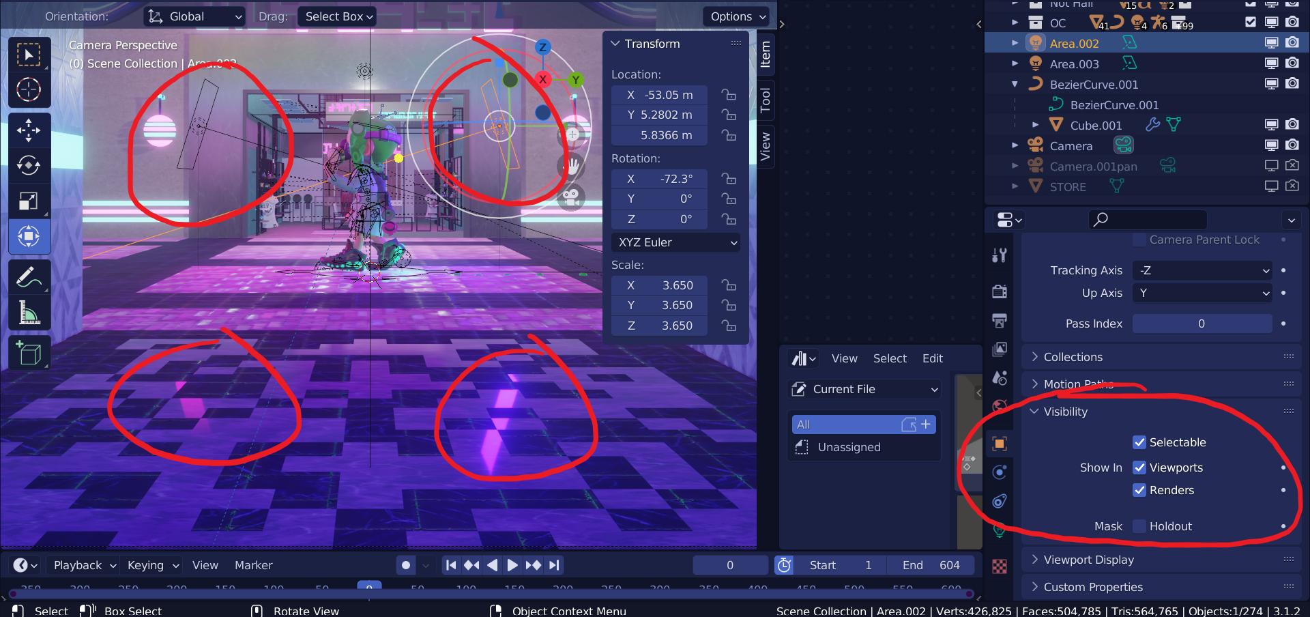Viewport: 1310px width, 617px height.
Task: Click the Pass Index value field
Action: 1202,324
